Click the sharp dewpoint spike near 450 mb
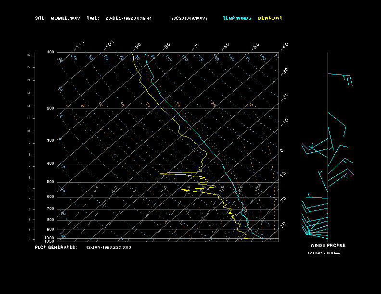 tap(170, 173)
